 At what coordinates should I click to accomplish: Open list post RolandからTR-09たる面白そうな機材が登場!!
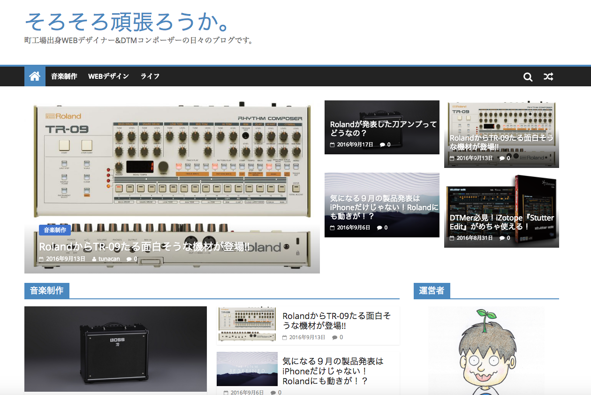coord(337,320)
